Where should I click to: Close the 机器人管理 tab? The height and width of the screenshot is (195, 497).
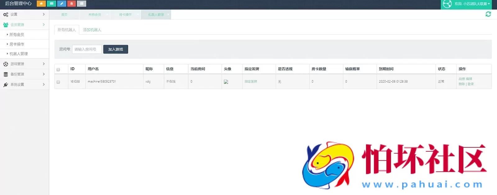coord(168,15)
